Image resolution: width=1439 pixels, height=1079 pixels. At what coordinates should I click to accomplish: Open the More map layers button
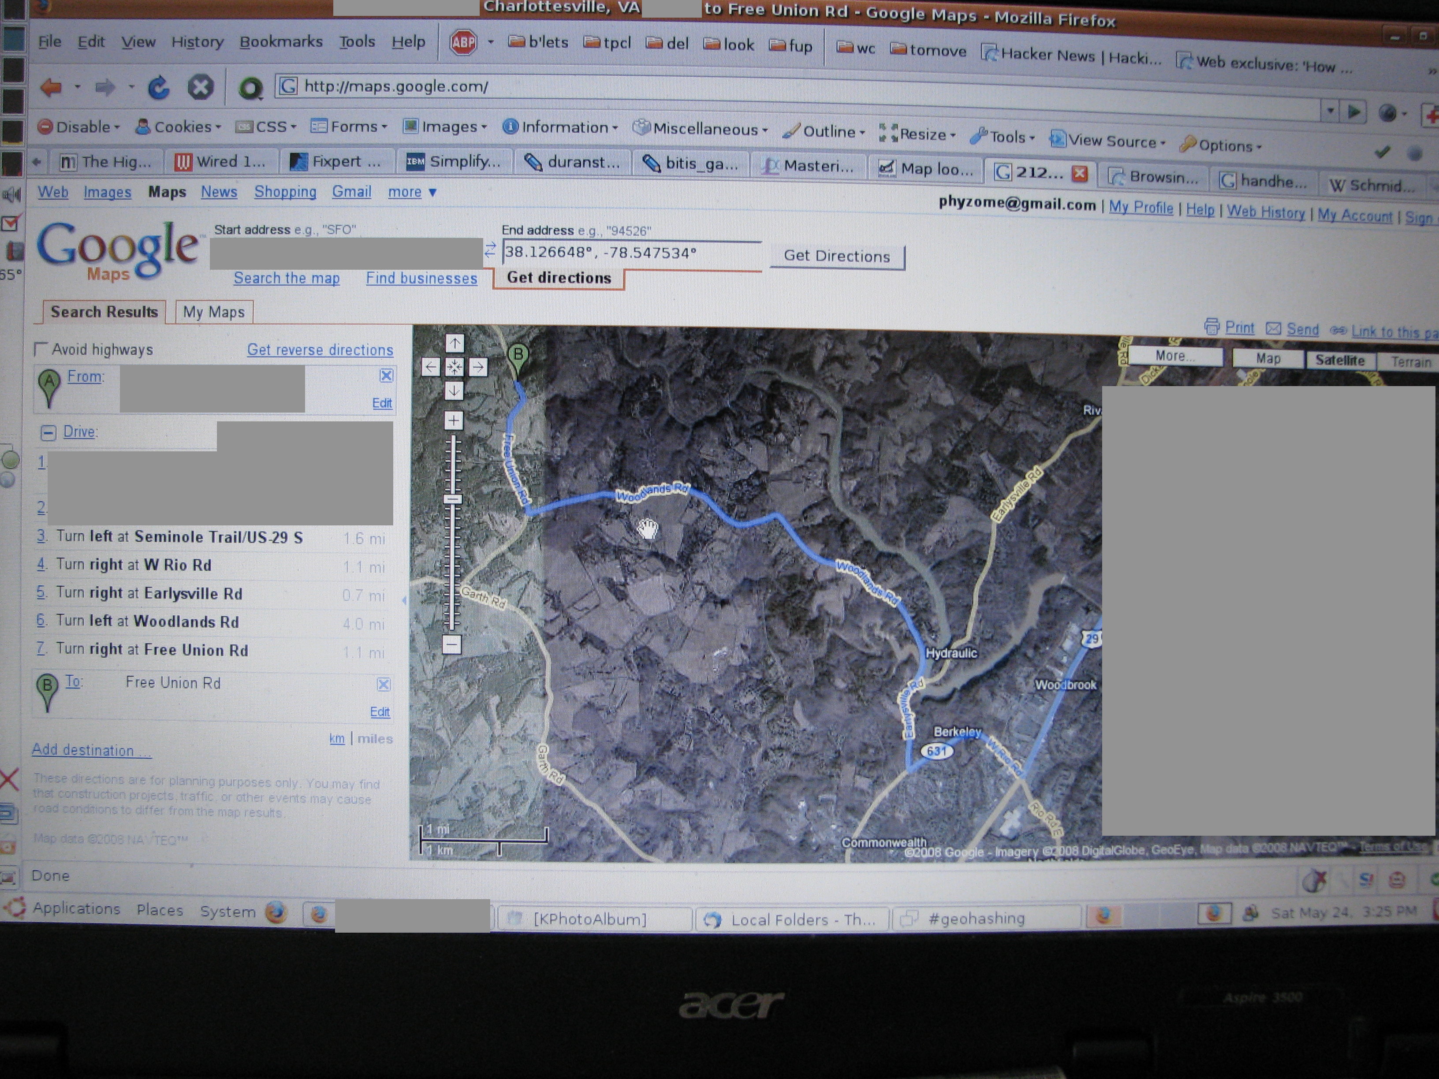(1175, 356)
